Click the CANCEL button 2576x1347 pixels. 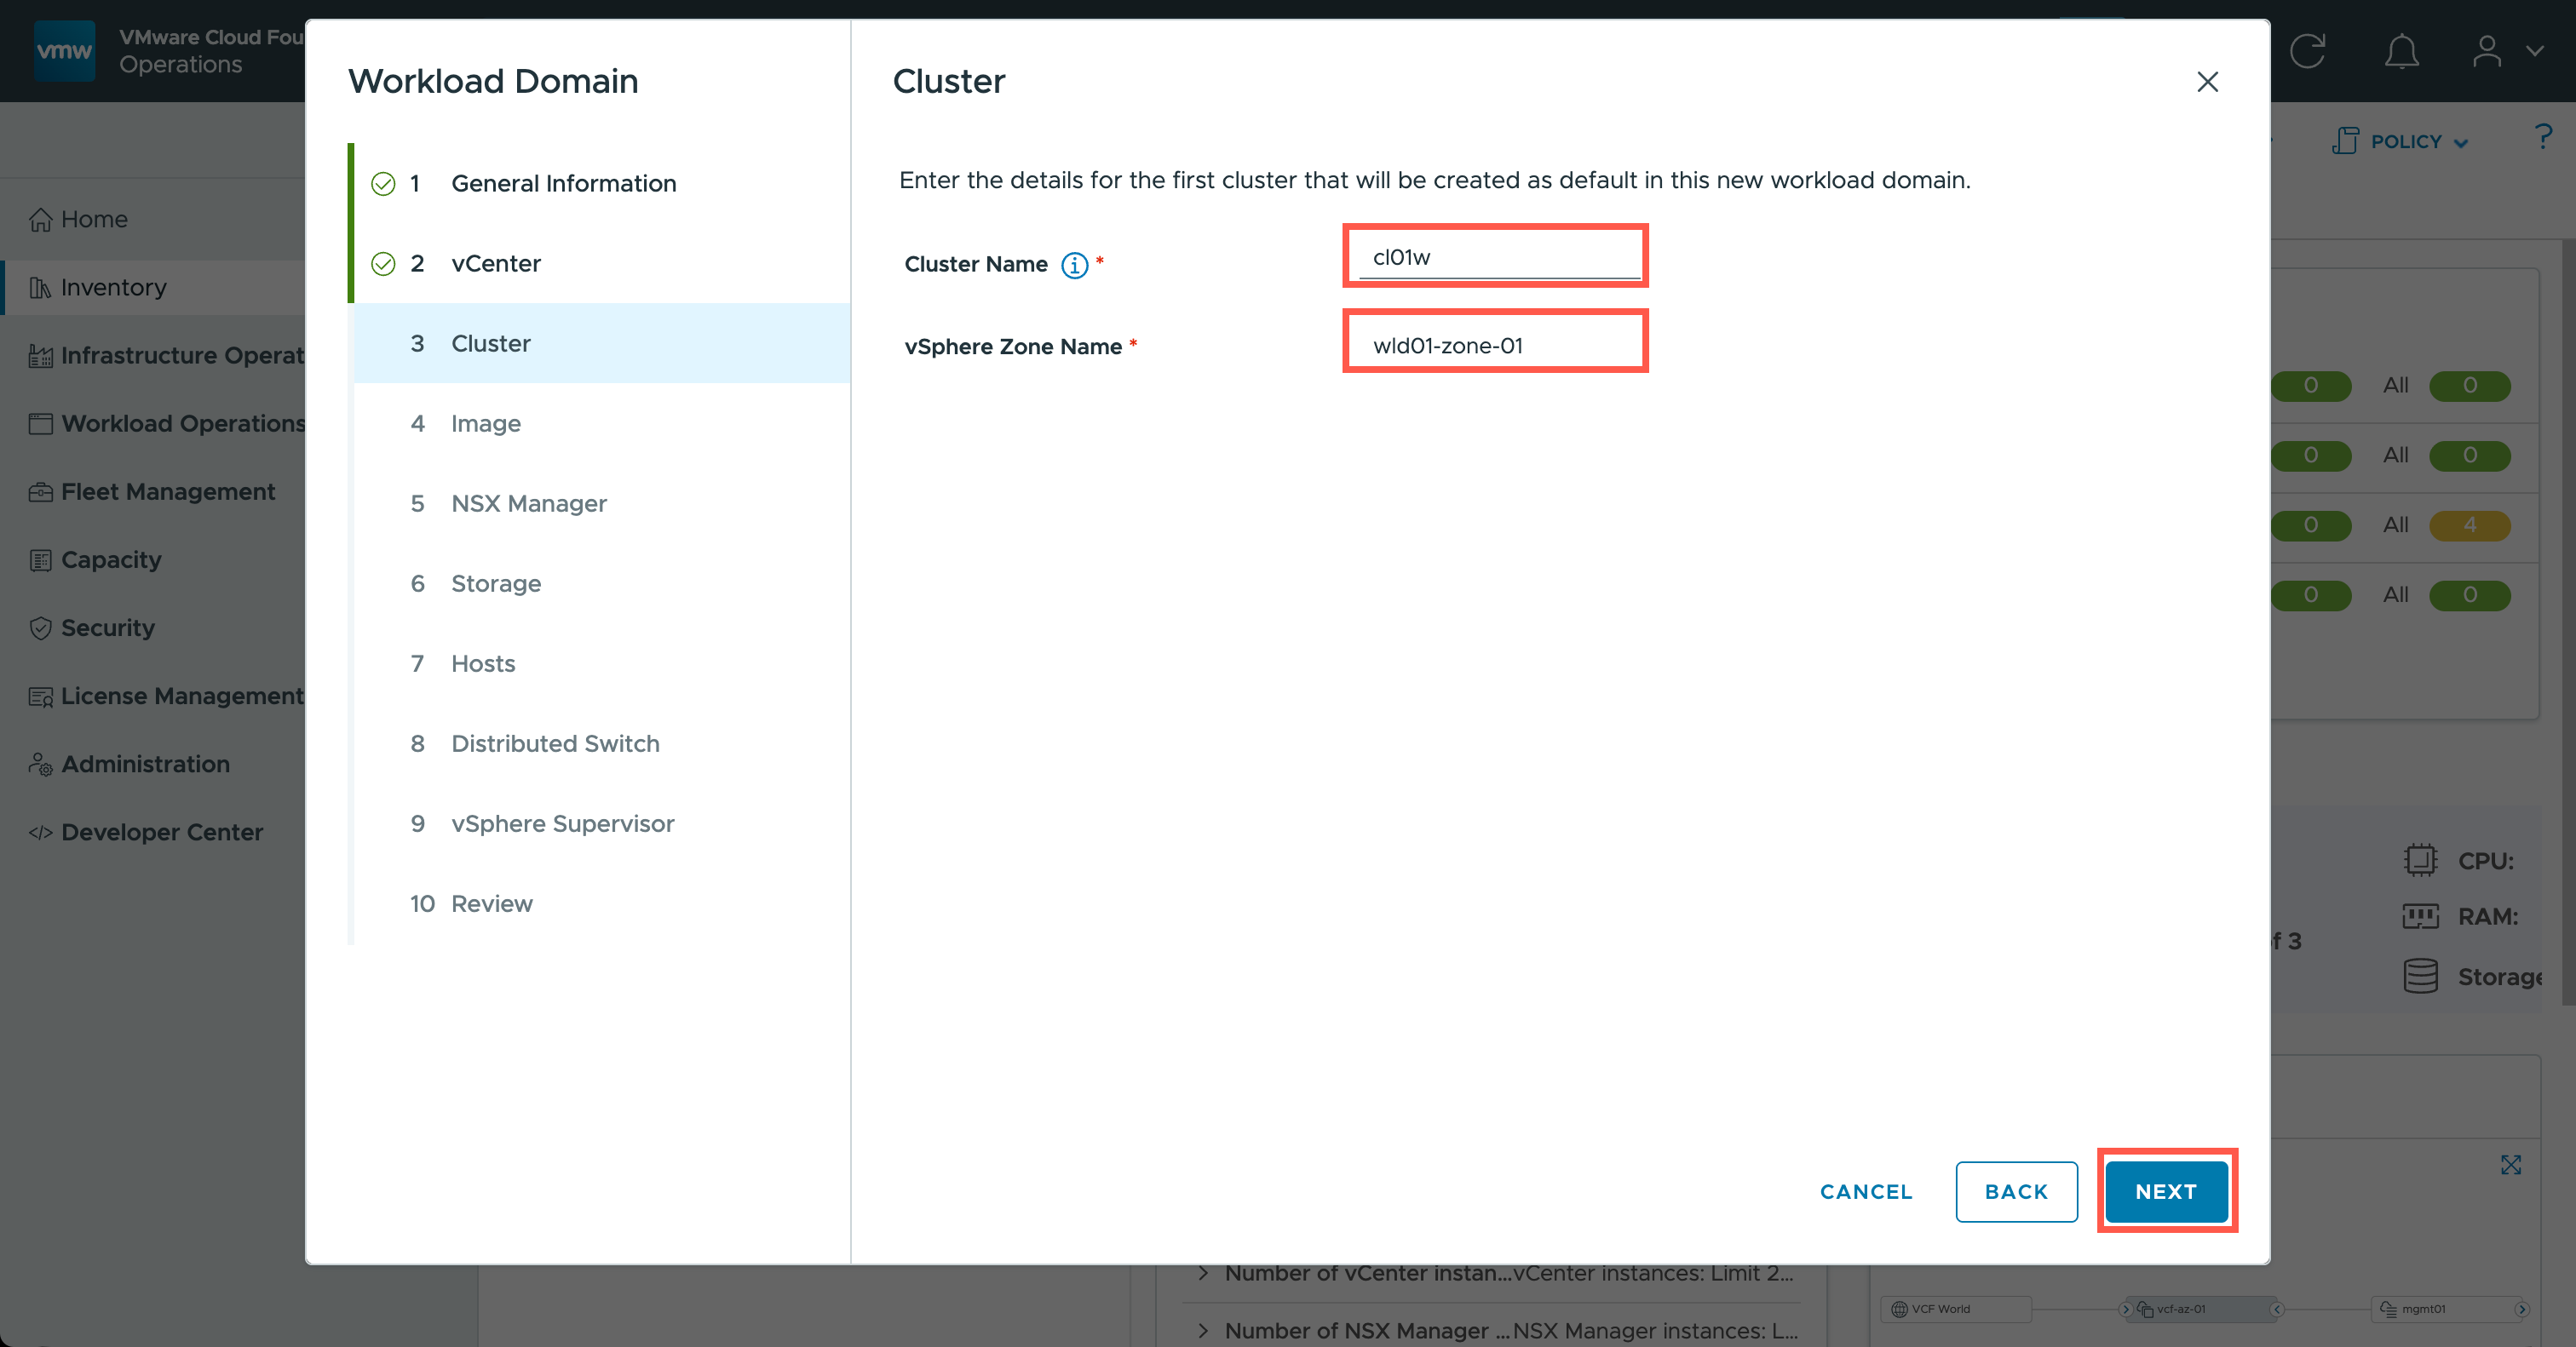(1865, 1191)
